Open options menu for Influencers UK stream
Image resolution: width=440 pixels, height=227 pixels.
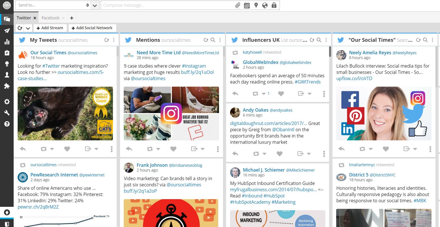326,40
